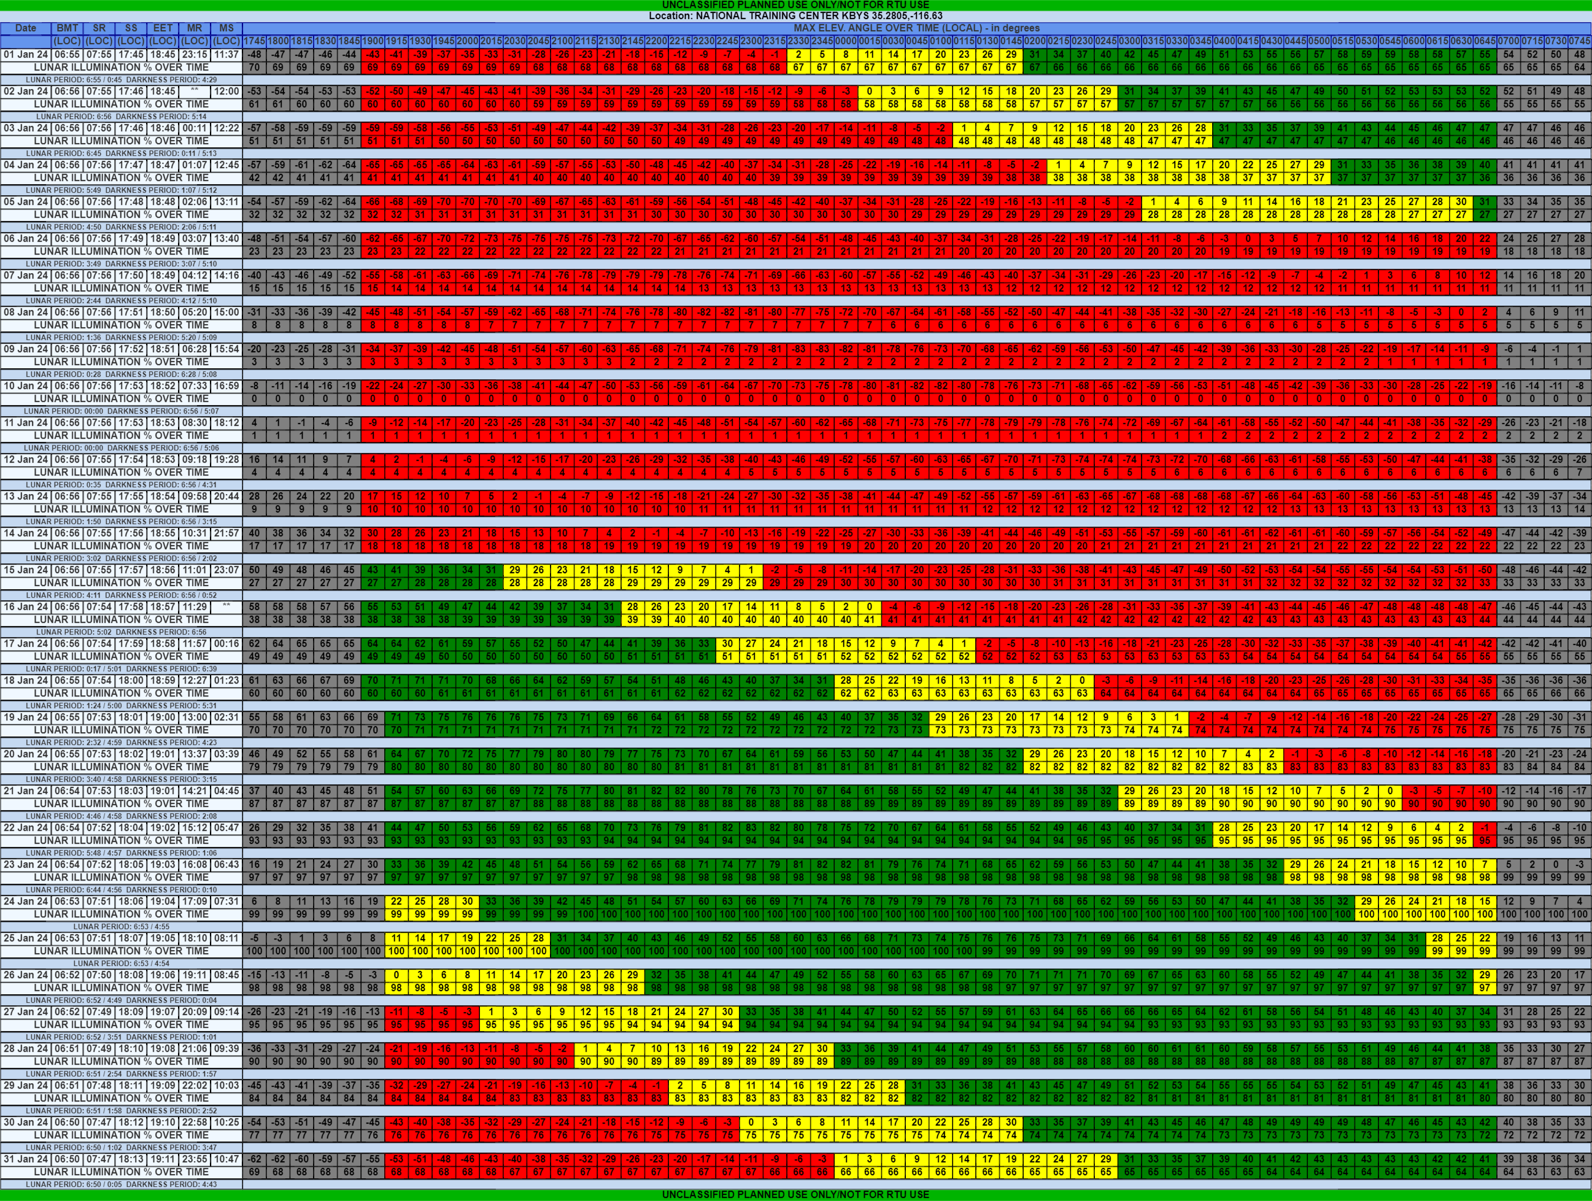This screenshot has height=1201, width=1592.
Task: Click bottom green UNCLASSIFIED banner
Action: point(795,1194)
